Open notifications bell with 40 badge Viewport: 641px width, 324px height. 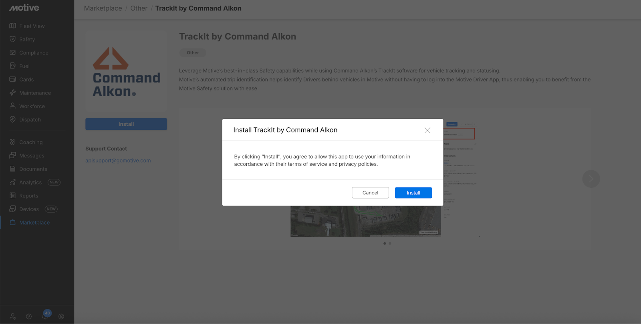46,315
